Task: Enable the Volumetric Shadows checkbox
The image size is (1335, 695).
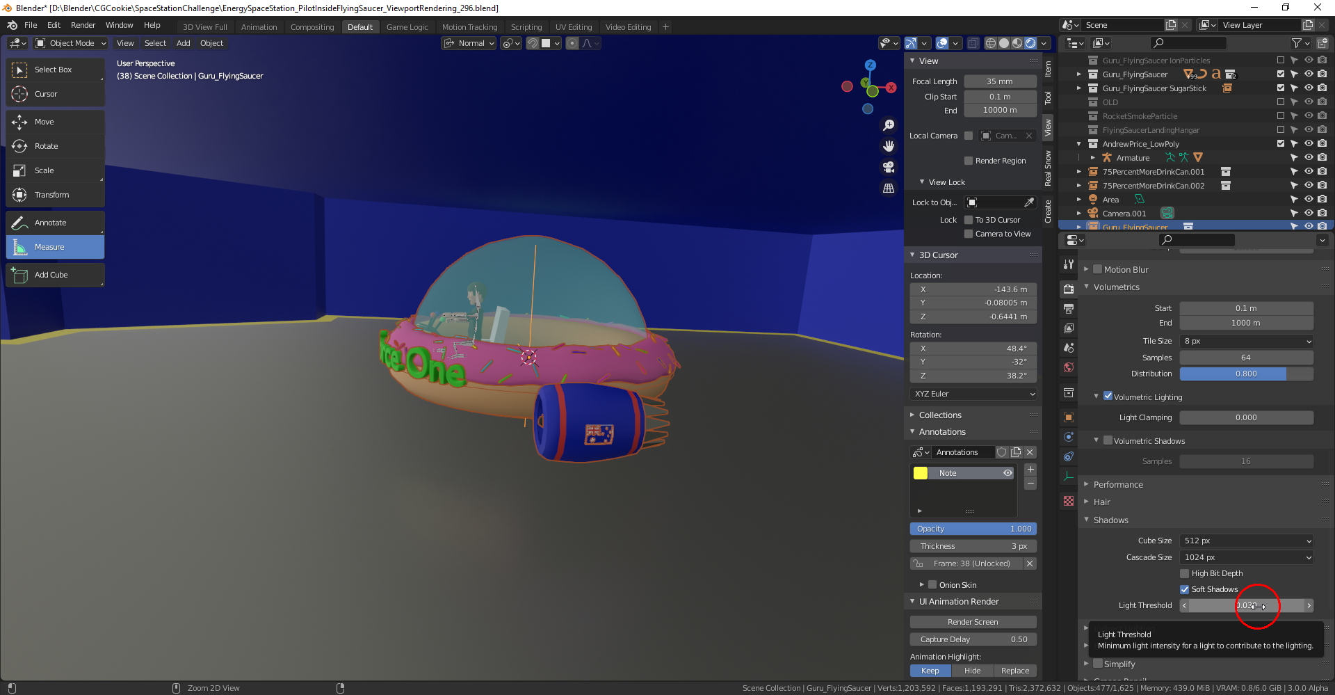Action: click(1108, 440)
